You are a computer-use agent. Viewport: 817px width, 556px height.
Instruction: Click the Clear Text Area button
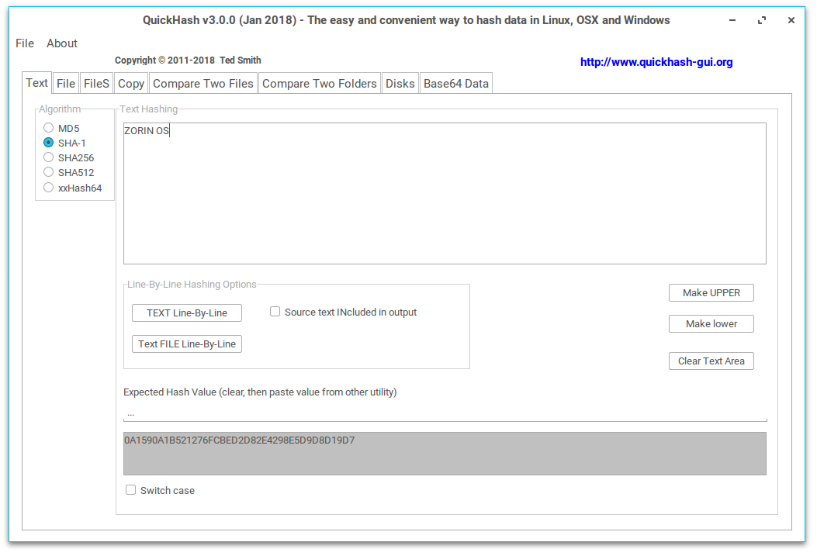pos(711,361)
